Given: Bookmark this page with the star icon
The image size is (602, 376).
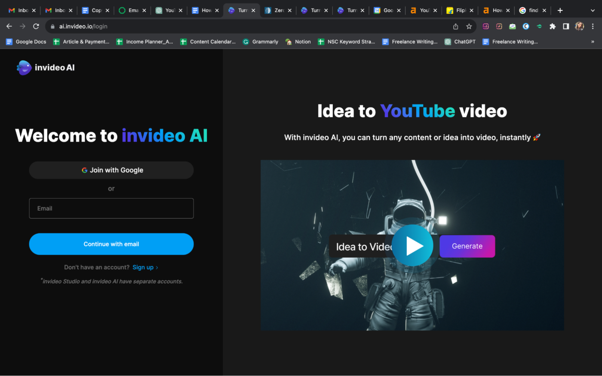Looking at the screenshot, I should pyautogui.click(x=469, y=26).
